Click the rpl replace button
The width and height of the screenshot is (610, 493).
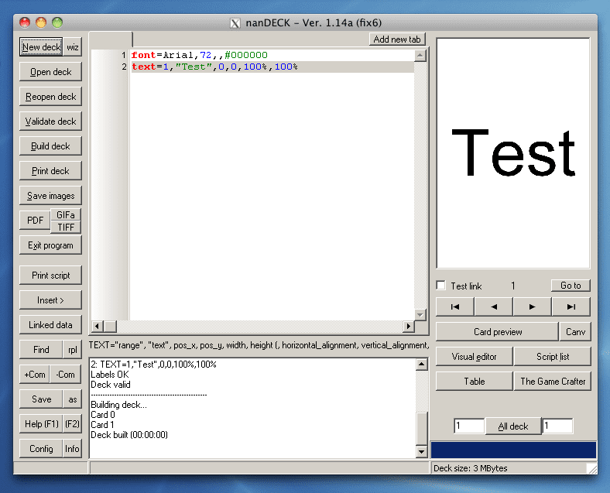tap(72, 350)
